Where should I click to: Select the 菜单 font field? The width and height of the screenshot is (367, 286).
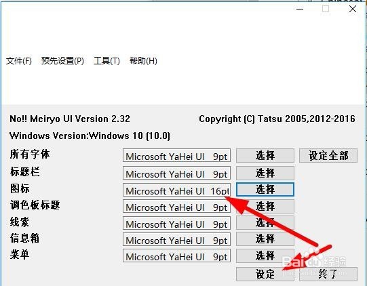pyautogui.click(x=176, y=256)
